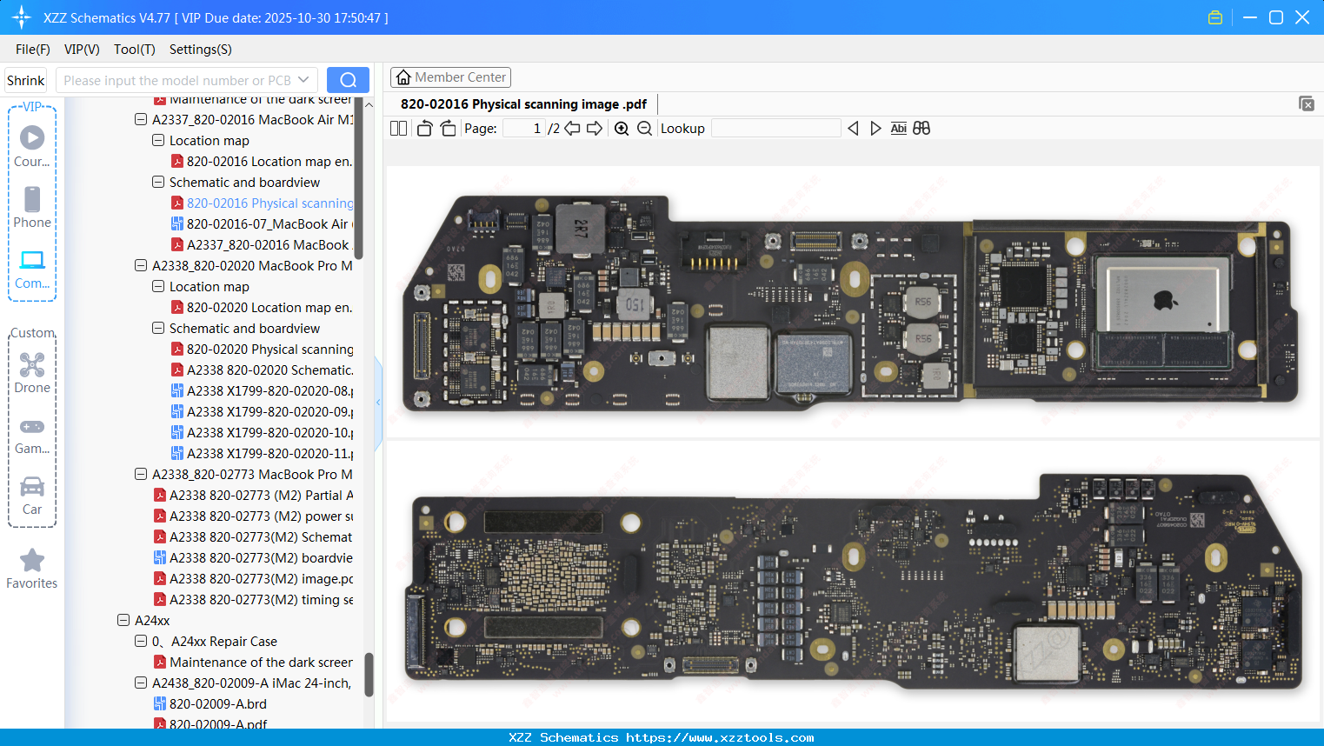Image resolution: width=1324 pixels, height=746 pixels.
Task: Open the Settings(S) menu
Action: [201, 50]
